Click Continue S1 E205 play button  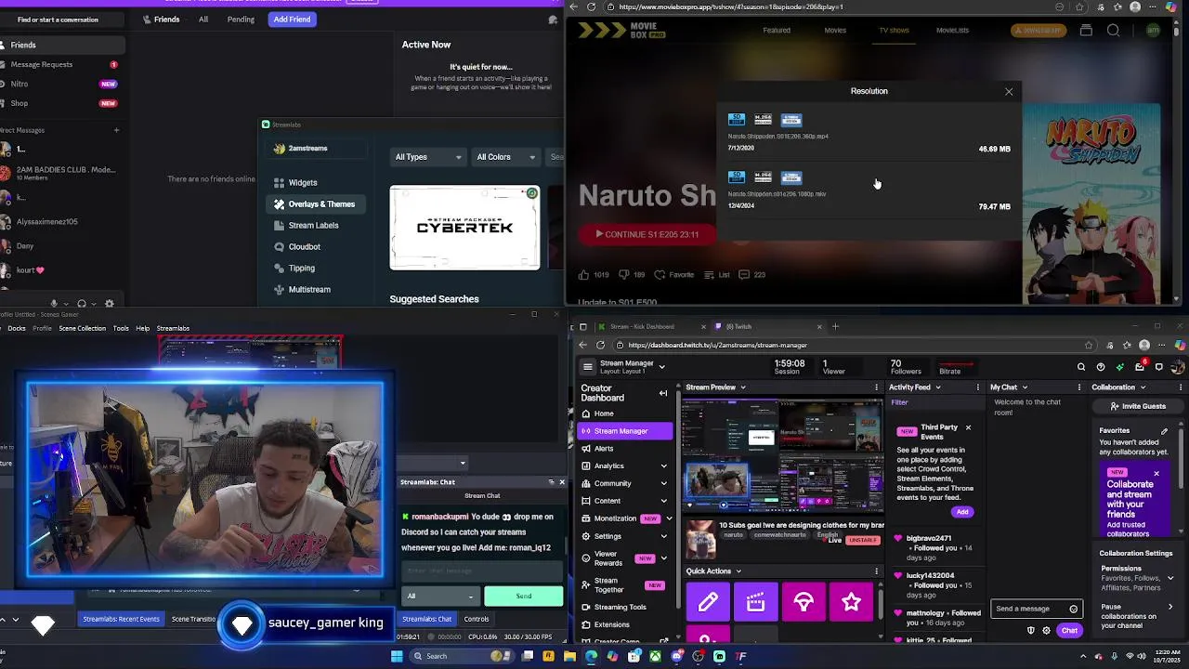tap(647, 235)
